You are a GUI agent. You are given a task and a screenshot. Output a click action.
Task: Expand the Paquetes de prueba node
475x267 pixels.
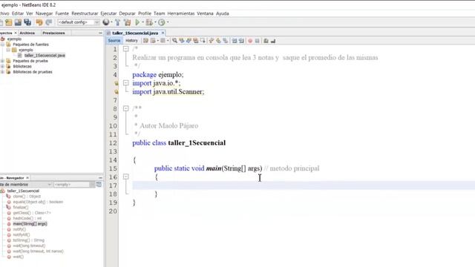[3, 61]
